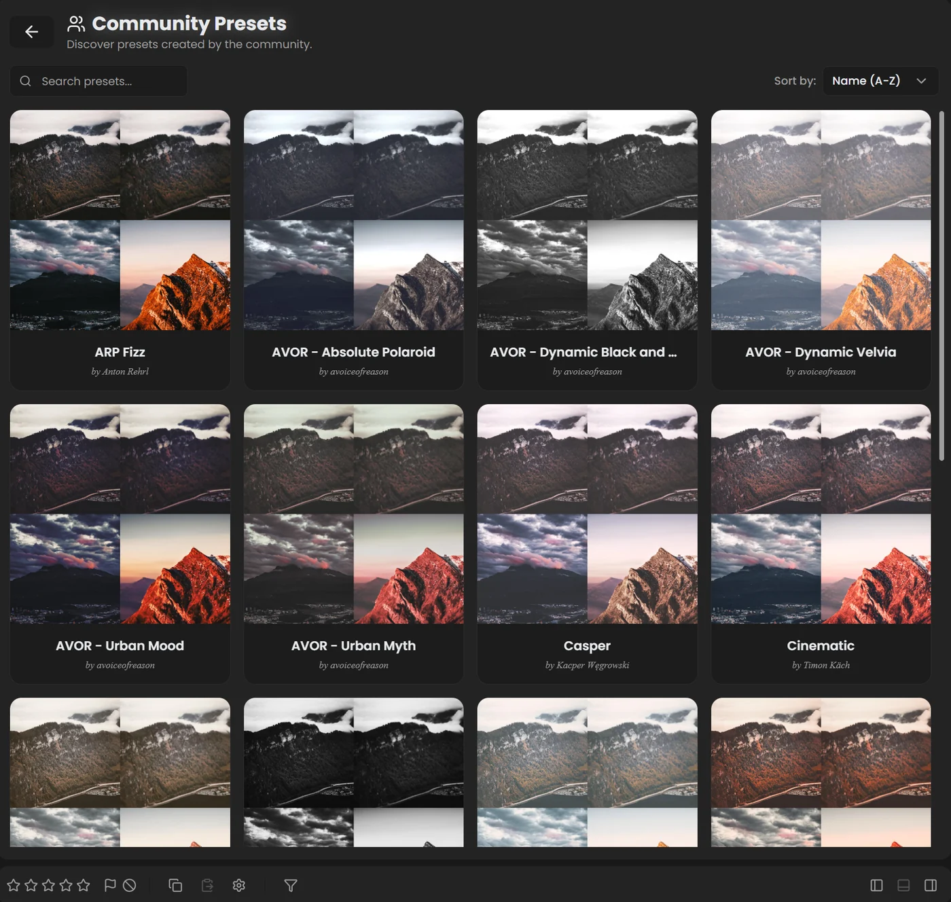This screenshot has width=951, height=902.
Task: Set a four-star rating
Action: click(x=66, y=885)
